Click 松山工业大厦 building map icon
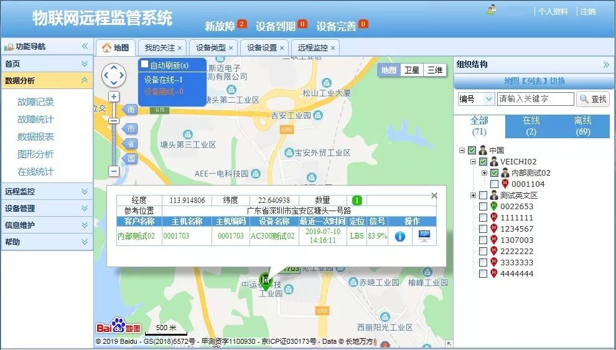Viewport: 616px width, 350px height. pos(326,83)
